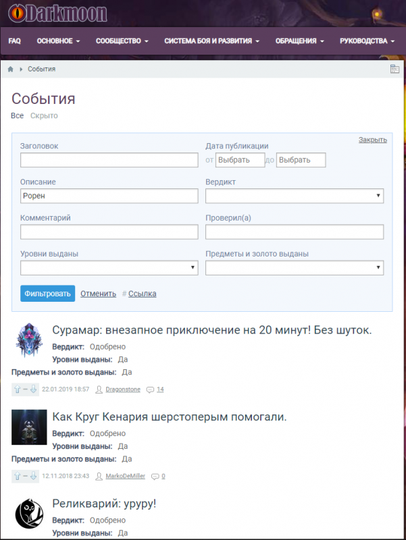The image size is (406, 540).
Task: Open the Вердикт dropdown filter
Action: click(295, 196)
